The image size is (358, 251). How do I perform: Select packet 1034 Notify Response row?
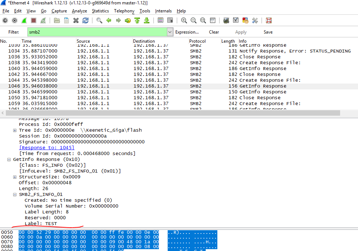179,51
